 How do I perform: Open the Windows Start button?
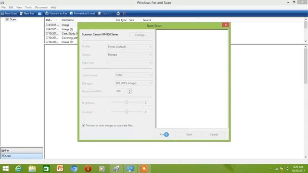pyautogui.click(x=5, y=169)
